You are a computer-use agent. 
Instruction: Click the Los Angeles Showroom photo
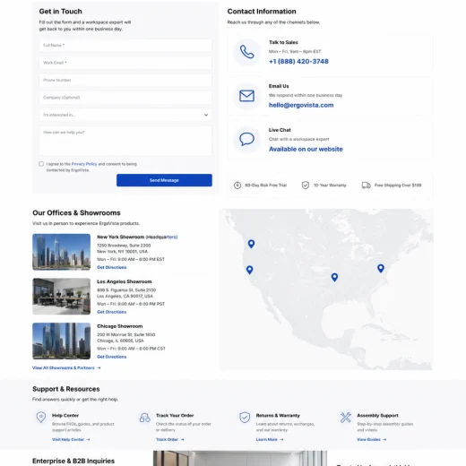coord(62,297)
